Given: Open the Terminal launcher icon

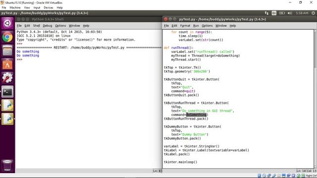Looking at the screenshot, I should 7,91.
